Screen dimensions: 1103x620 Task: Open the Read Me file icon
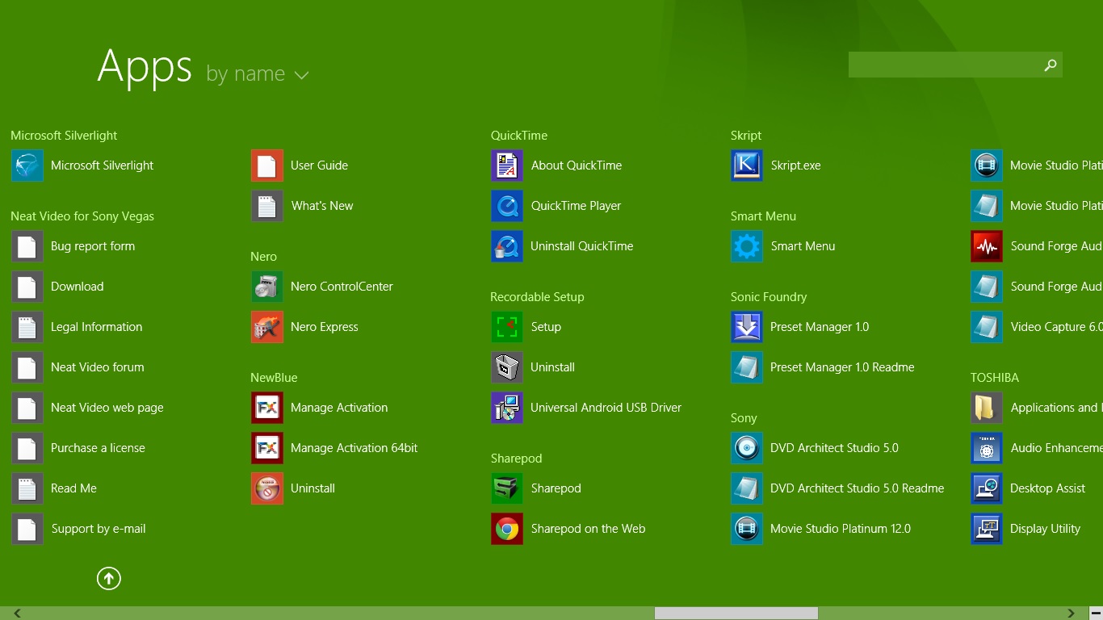27,488
